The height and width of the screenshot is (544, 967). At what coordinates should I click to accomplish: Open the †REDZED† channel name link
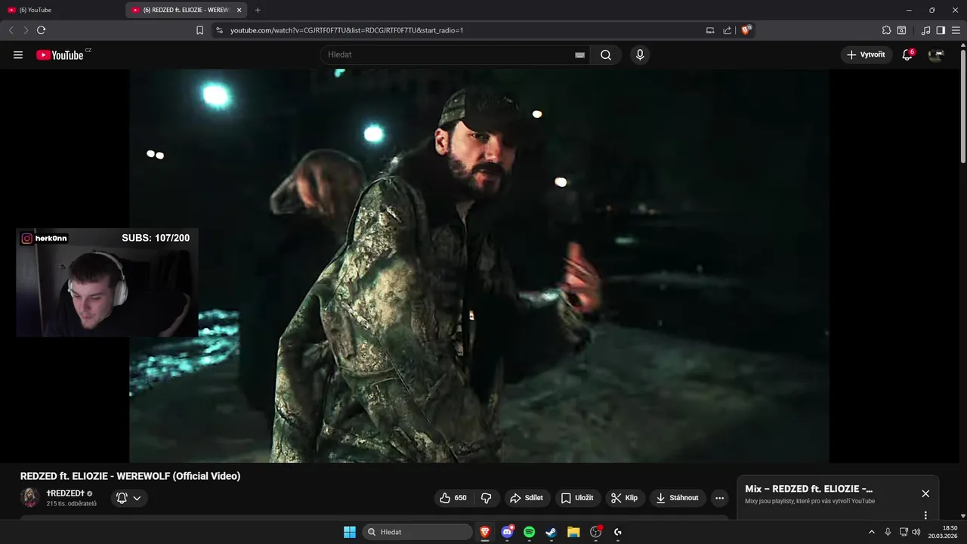[x=66, y=493]
